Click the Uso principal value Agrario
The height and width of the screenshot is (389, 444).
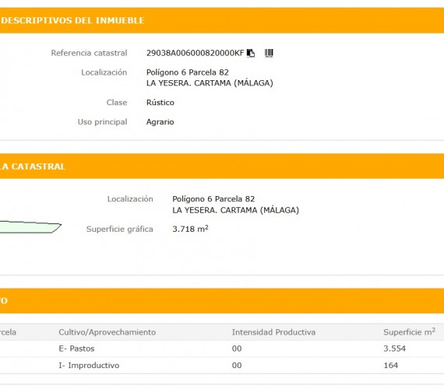[160, 122]
